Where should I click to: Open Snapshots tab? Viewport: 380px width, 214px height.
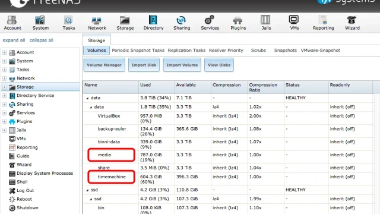point(285,50)
